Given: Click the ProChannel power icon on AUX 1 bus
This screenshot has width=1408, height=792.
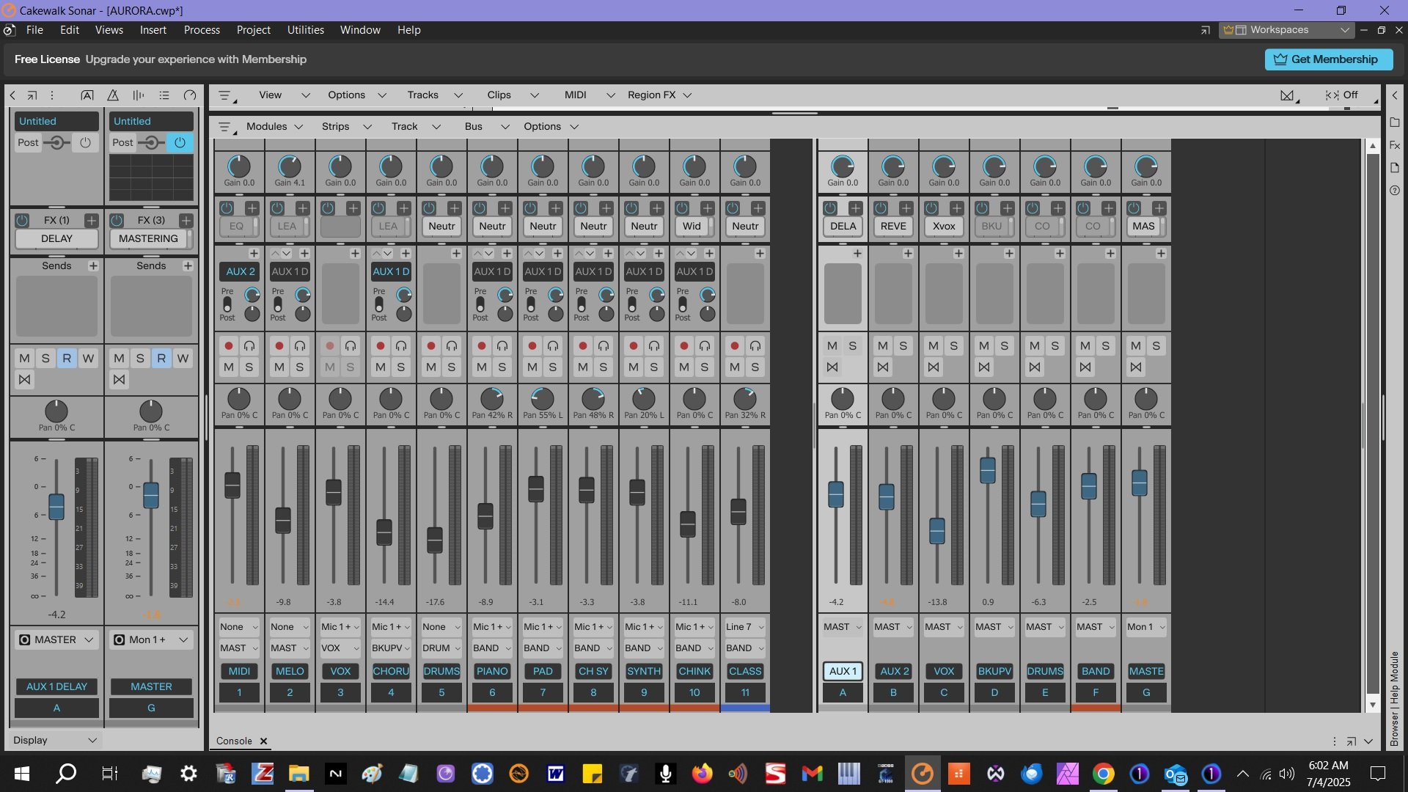Looking at the screenshot, I should [830, 208].
